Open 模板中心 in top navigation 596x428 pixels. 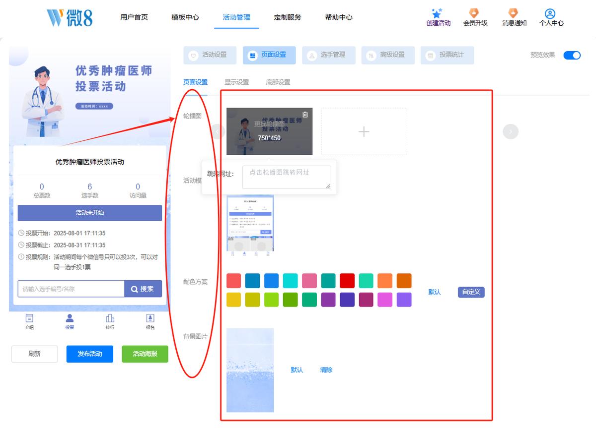click(x=185, y=17)
